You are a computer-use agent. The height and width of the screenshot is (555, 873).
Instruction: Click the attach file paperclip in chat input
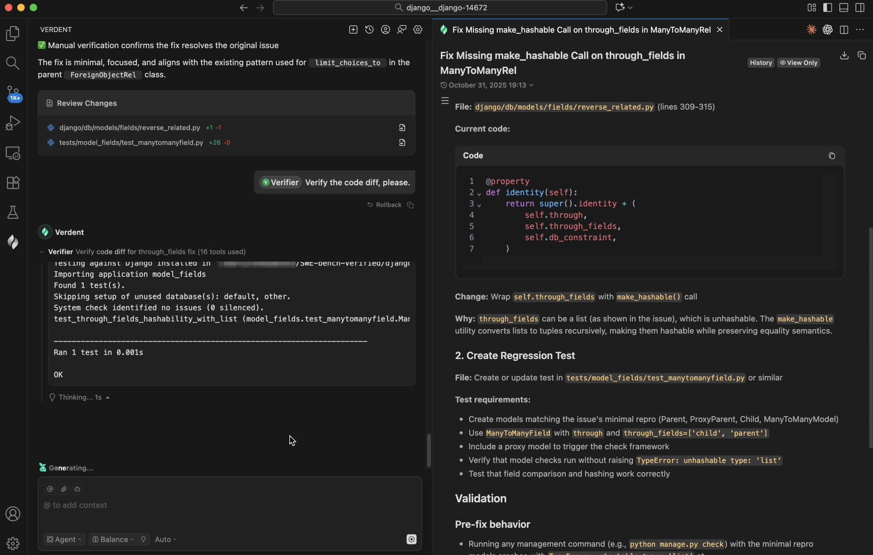[x=63, y=489]
